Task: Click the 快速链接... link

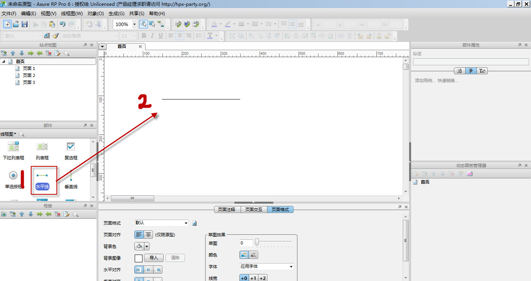Action: point(448,80)
